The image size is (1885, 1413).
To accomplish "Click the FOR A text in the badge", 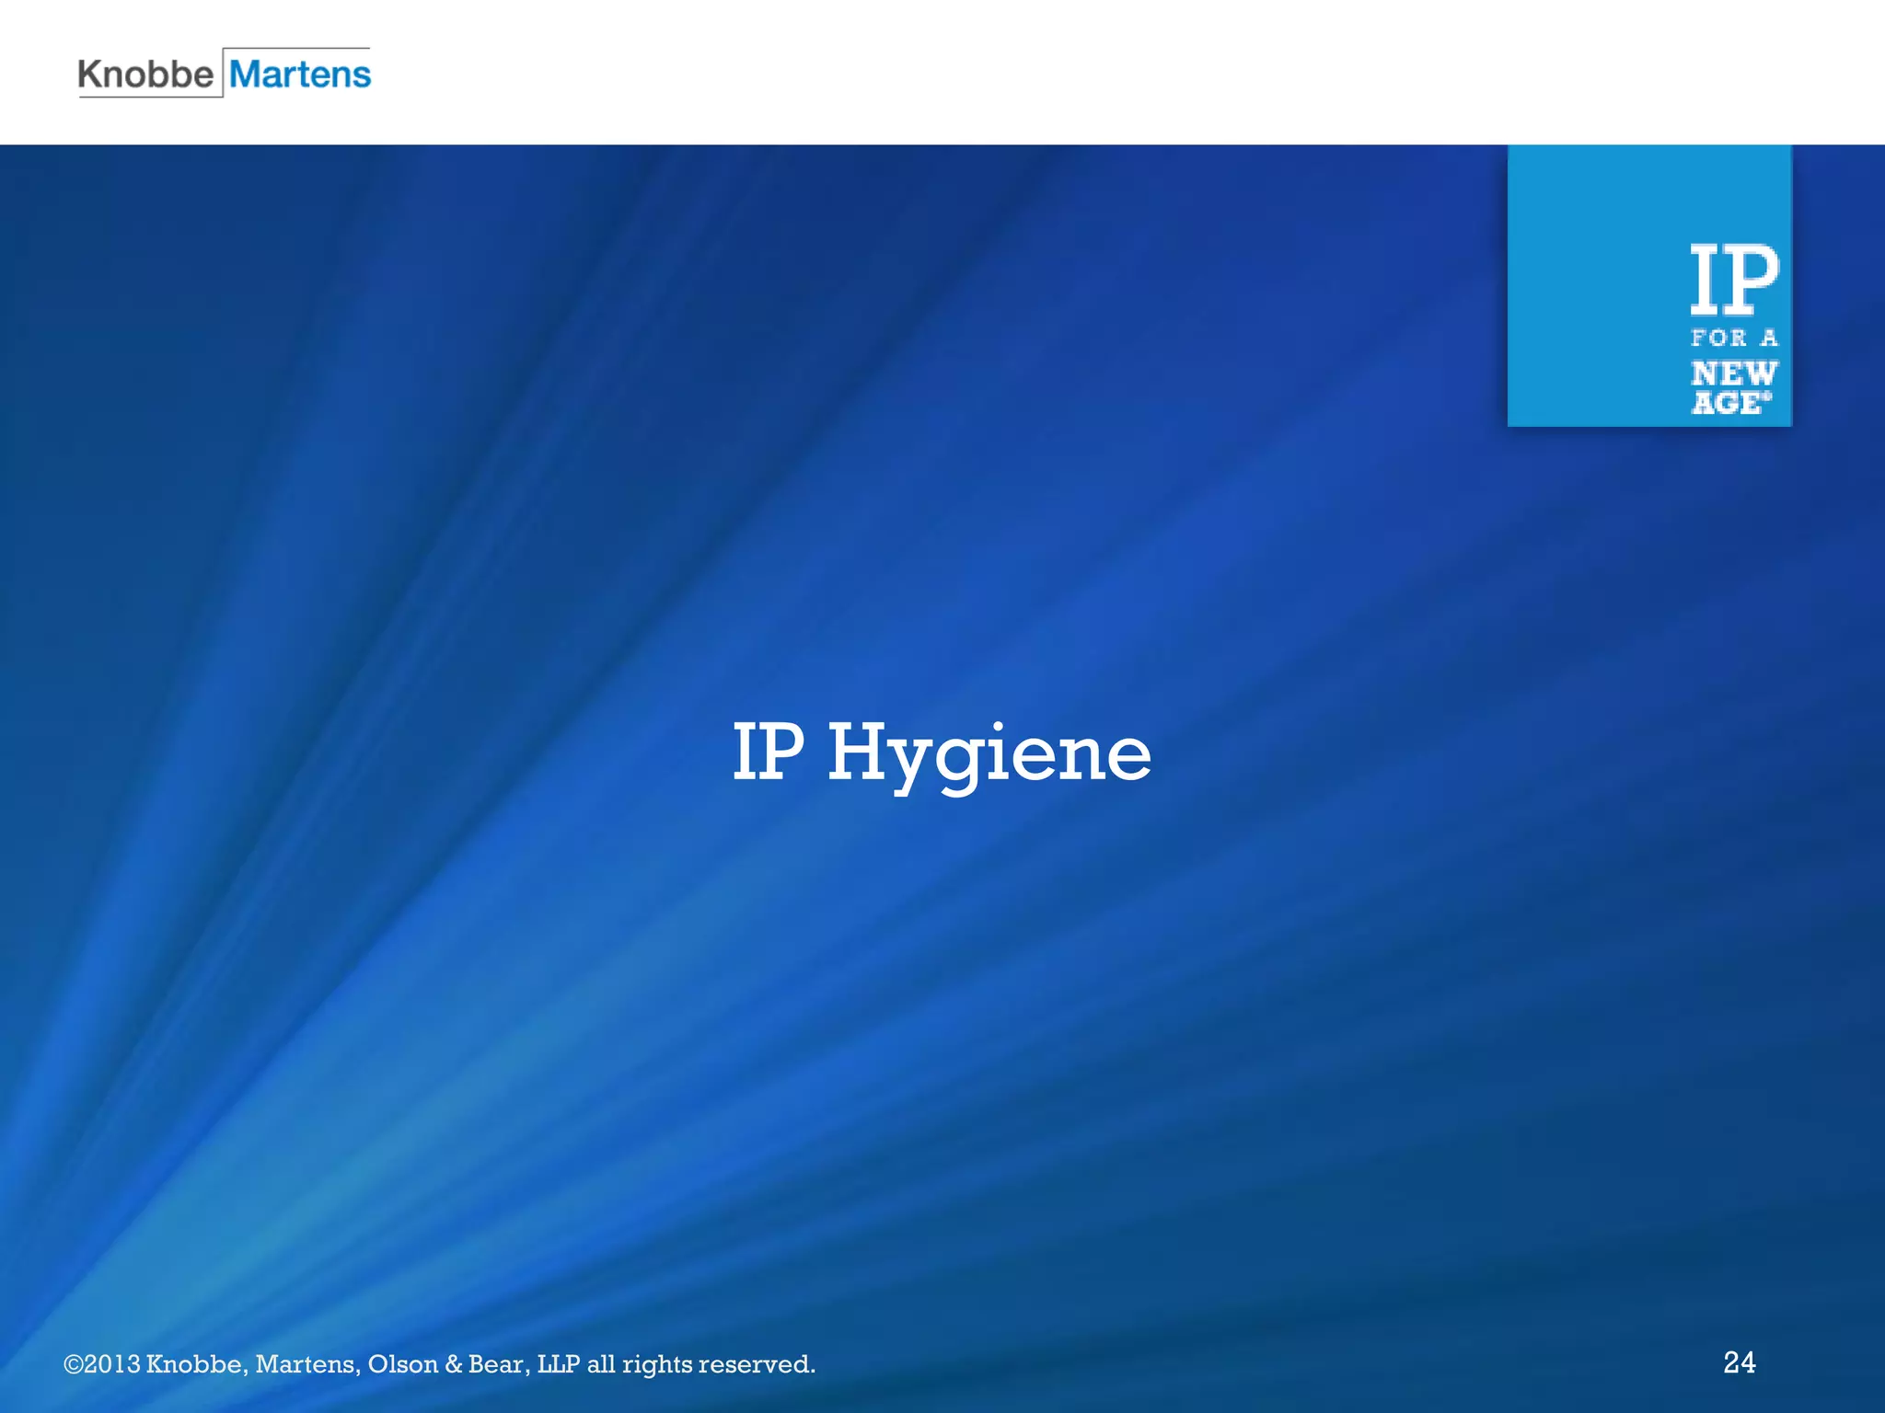I will (1734, 339).
